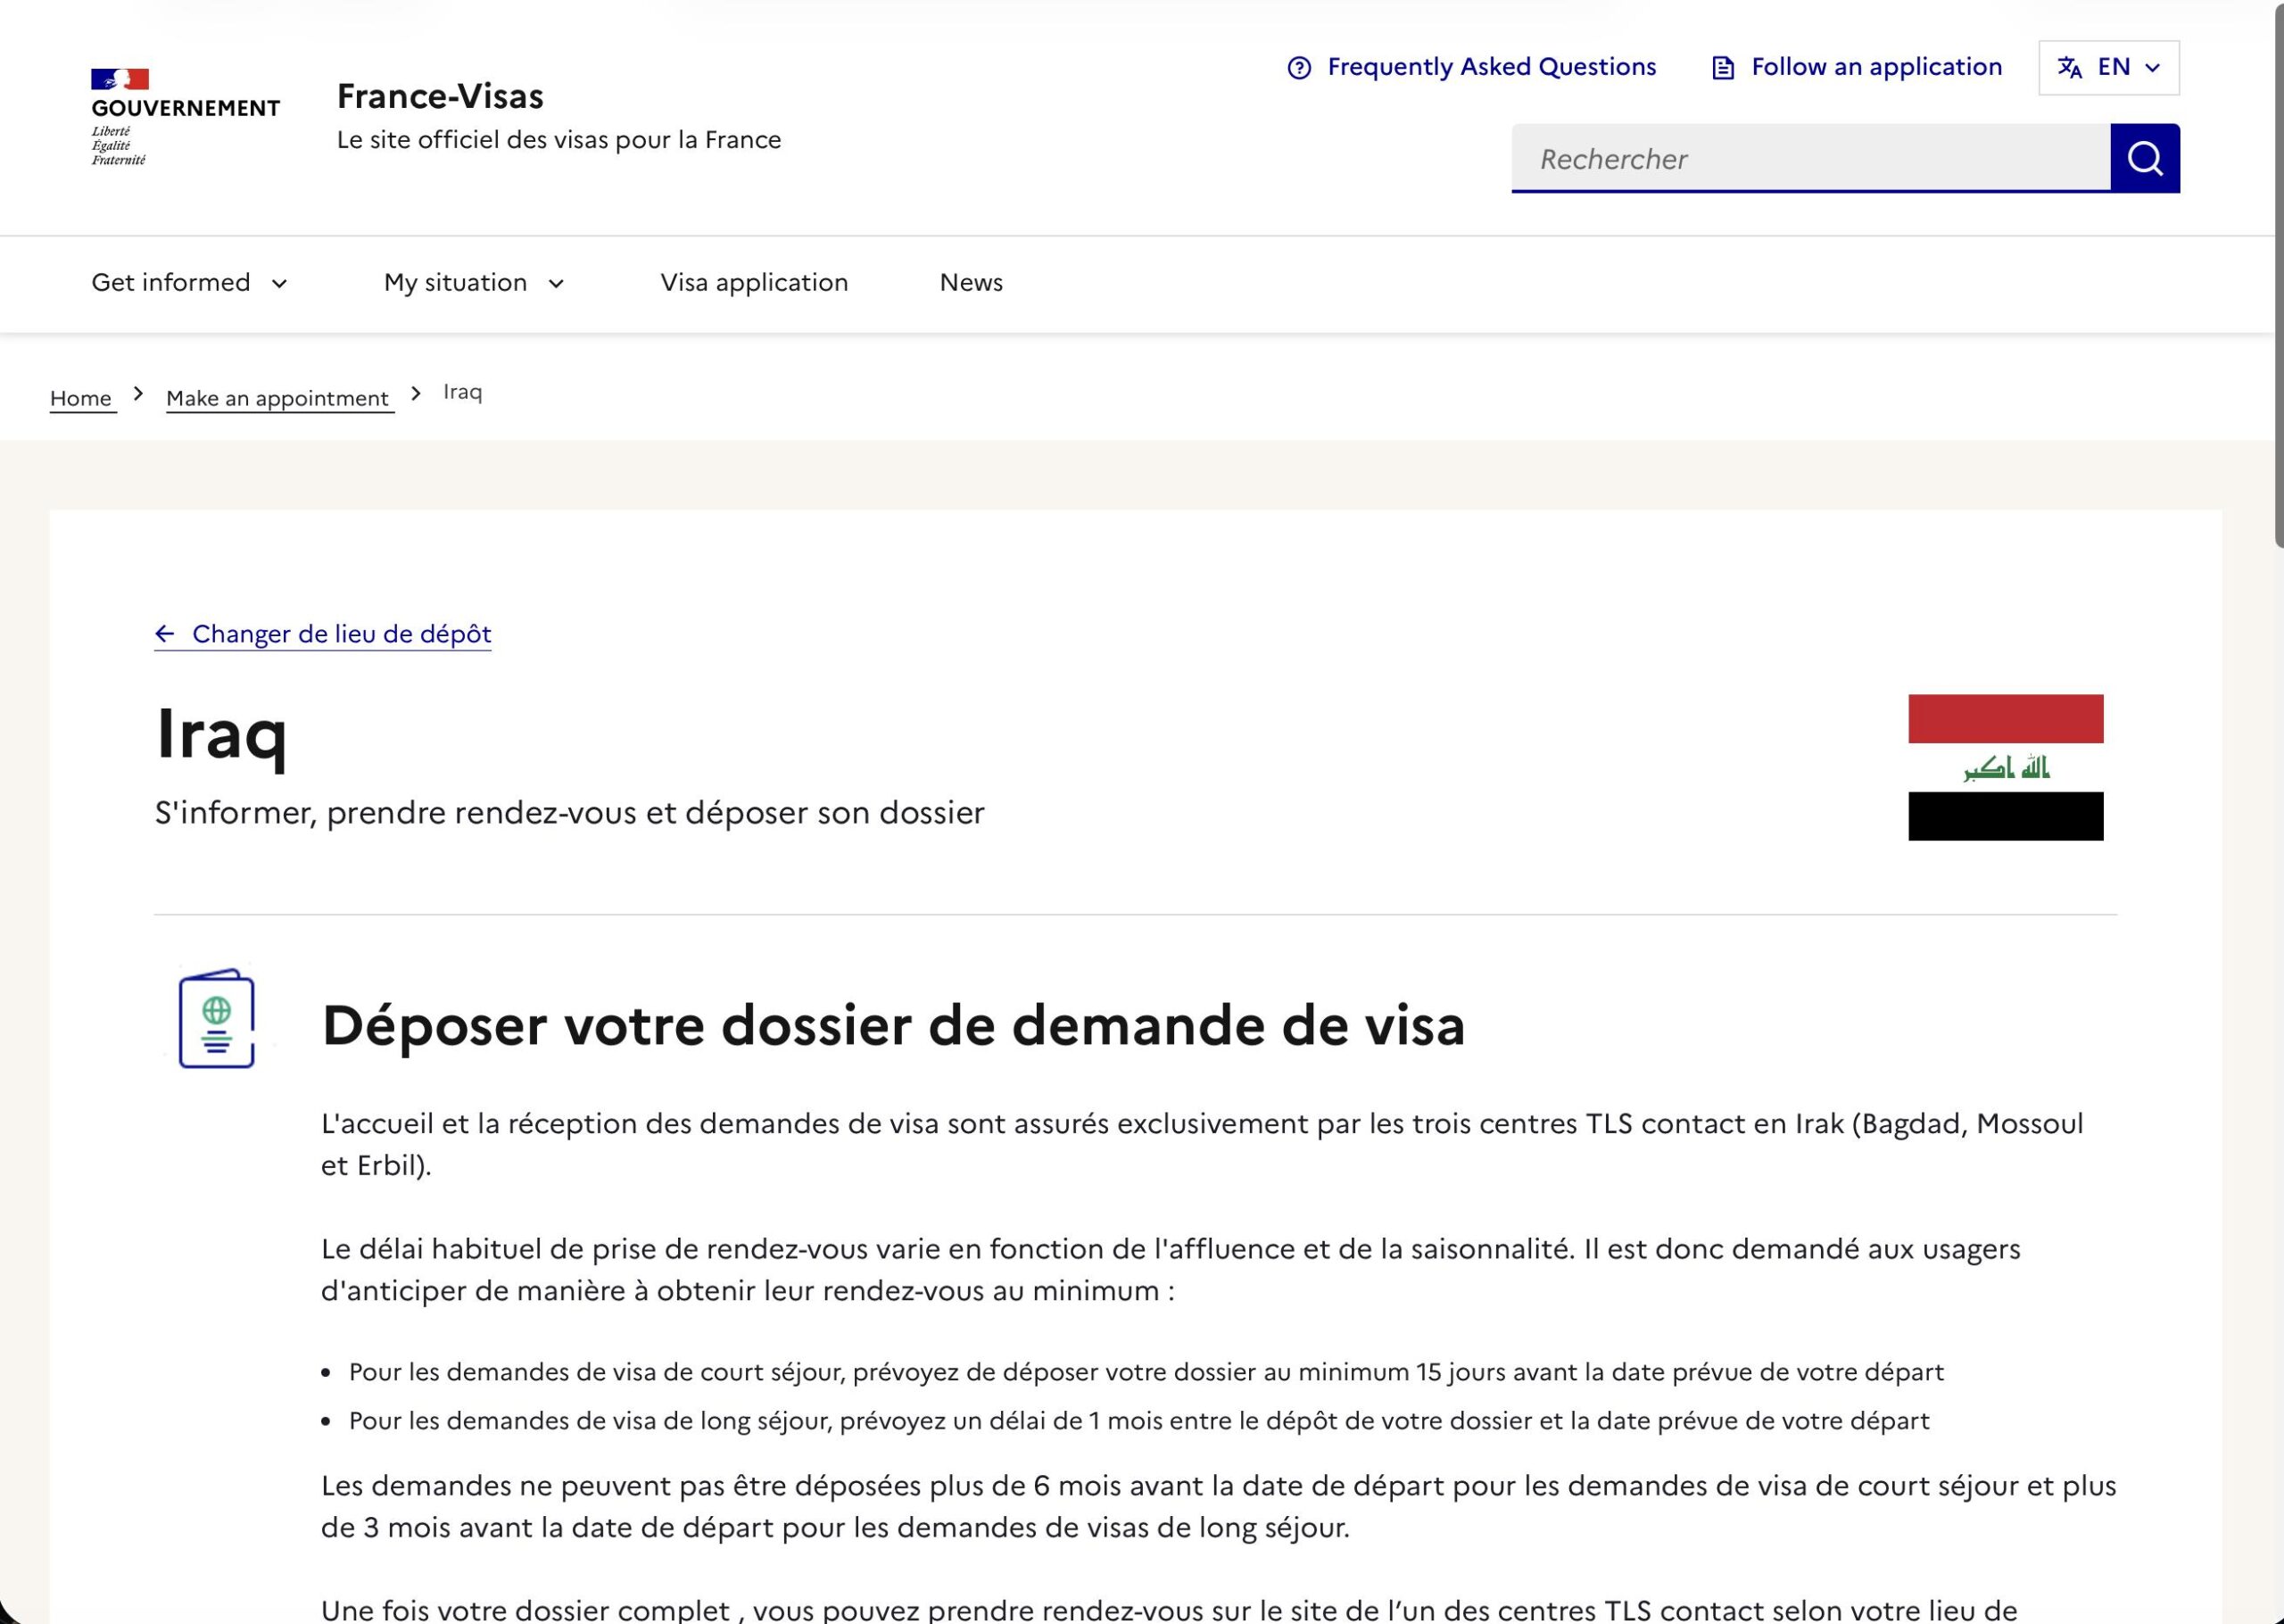Click the translate language icon
This screenshot has width=2284, height=1624.
[2069, 68]
